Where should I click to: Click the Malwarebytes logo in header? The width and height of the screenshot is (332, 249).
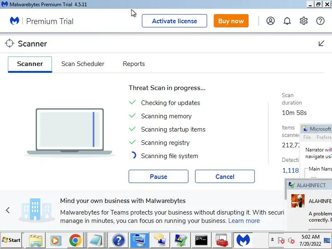tap(15, 21)
